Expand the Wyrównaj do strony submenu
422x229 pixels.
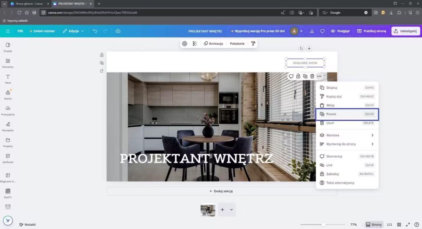[347, 144]
